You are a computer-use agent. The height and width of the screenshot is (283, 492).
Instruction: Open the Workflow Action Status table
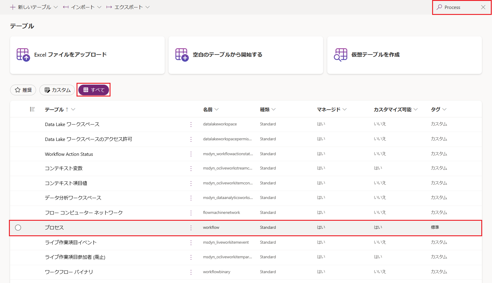(69, 154)
